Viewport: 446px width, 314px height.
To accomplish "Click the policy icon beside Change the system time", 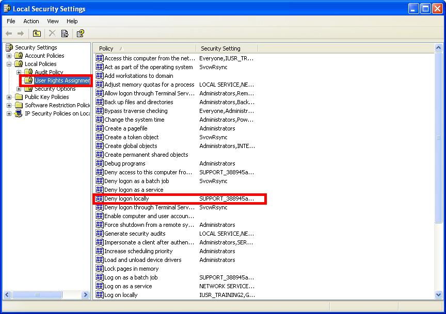I will 100,119.
